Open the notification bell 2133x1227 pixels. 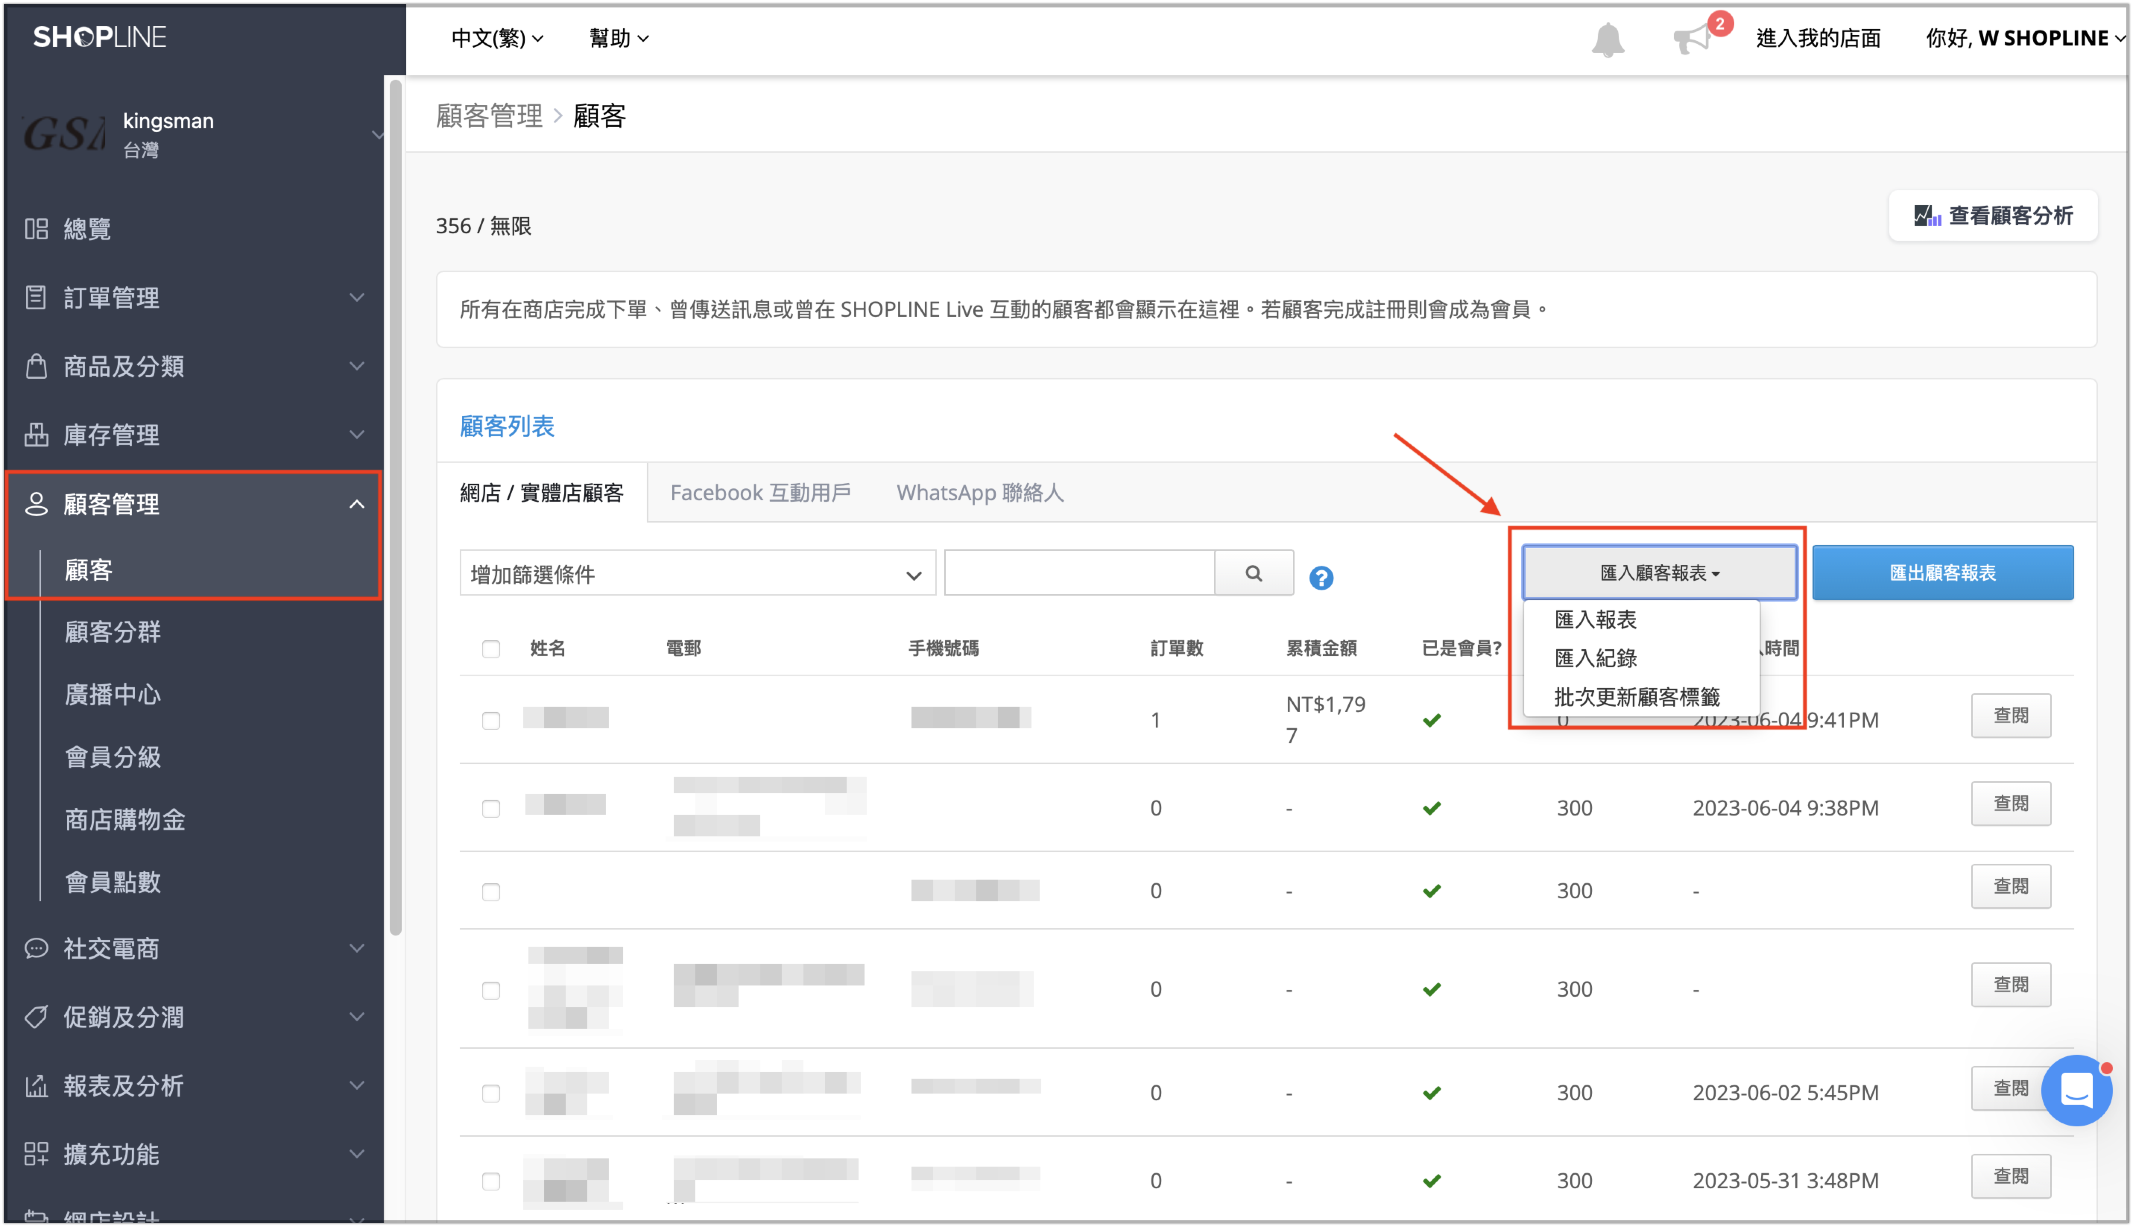[x=1607, y=39]
